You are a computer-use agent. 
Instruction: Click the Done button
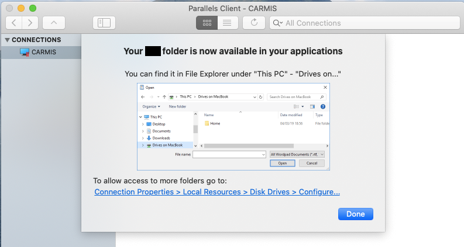(355, 214)
